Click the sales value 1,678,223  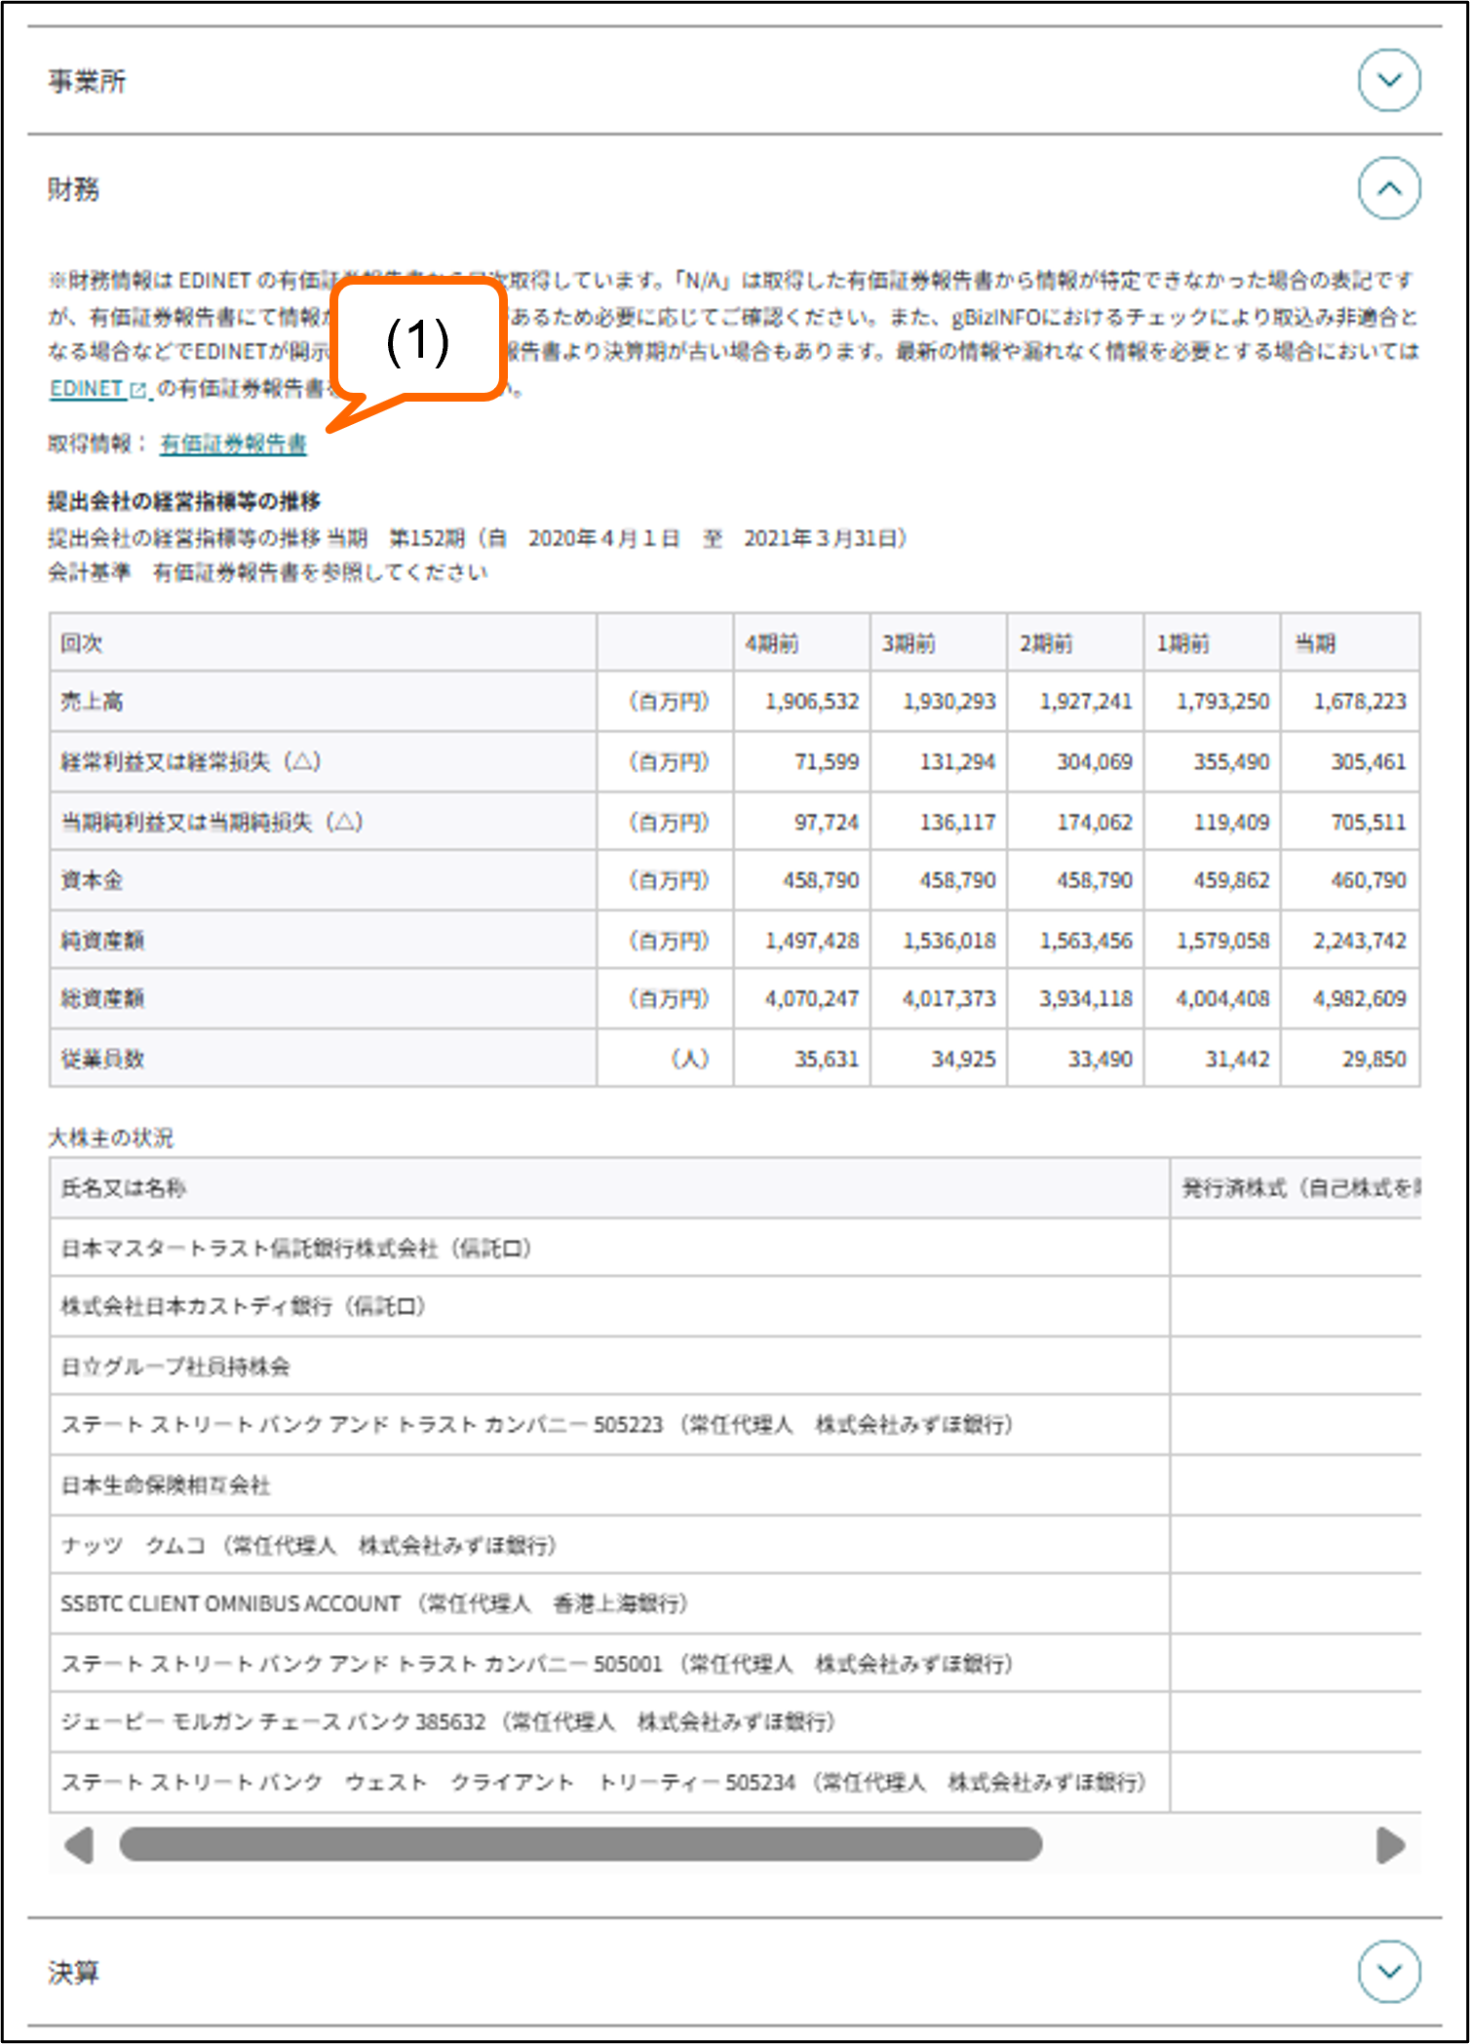pyautogui.click(x=1360, y=702)
